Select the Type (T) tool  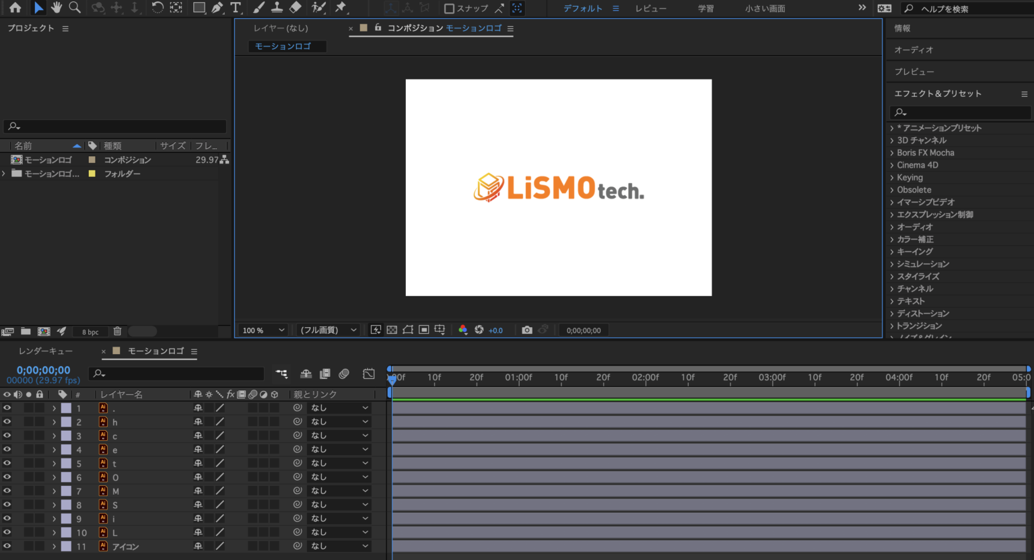pyautogui.click(x=236, y=7)
